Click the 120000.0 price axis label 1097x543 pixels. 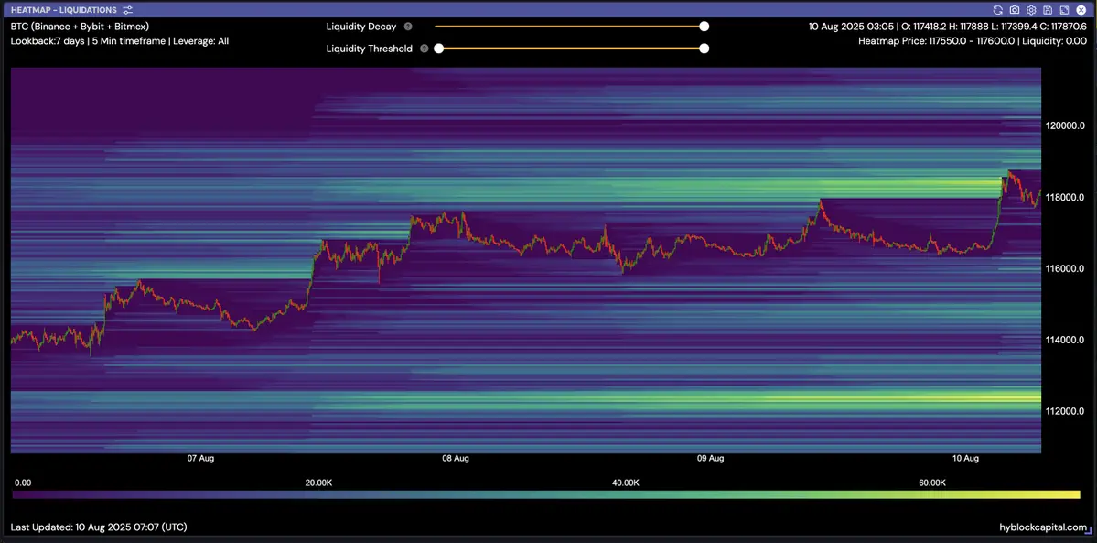click(x=1064, y=126)
